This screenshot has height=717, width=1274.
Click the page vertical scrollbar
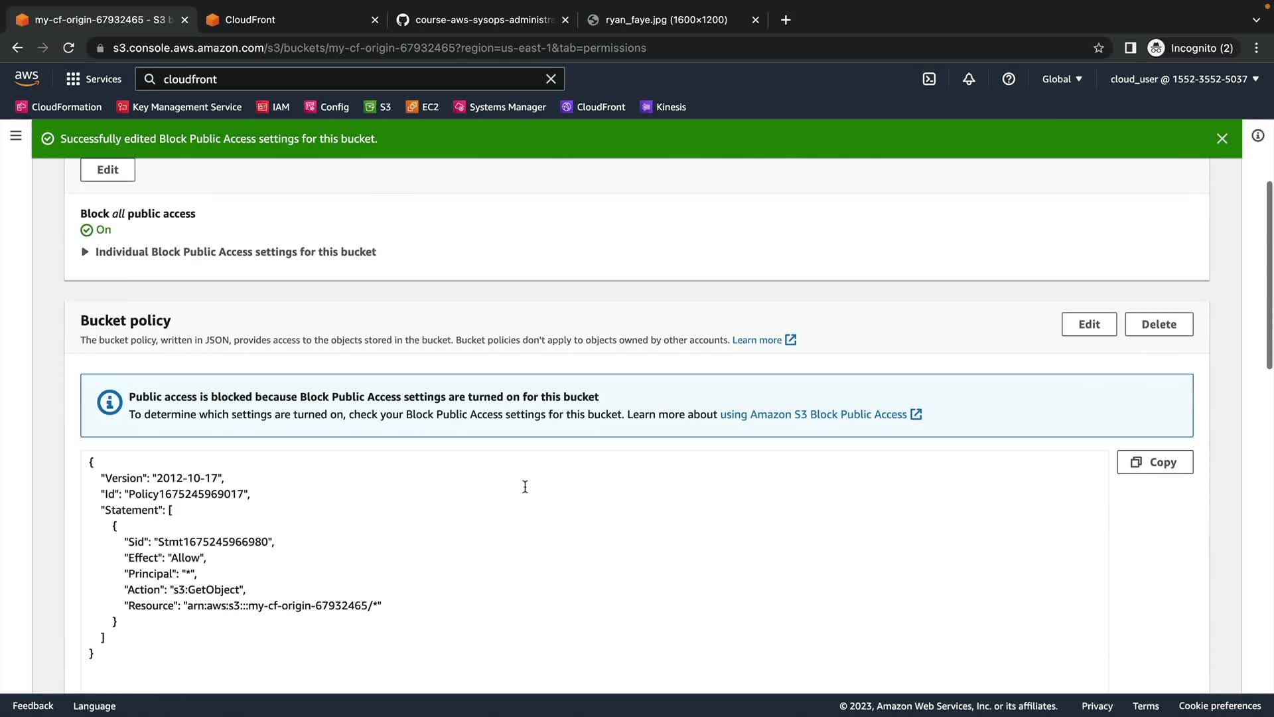click(1269, 276)
